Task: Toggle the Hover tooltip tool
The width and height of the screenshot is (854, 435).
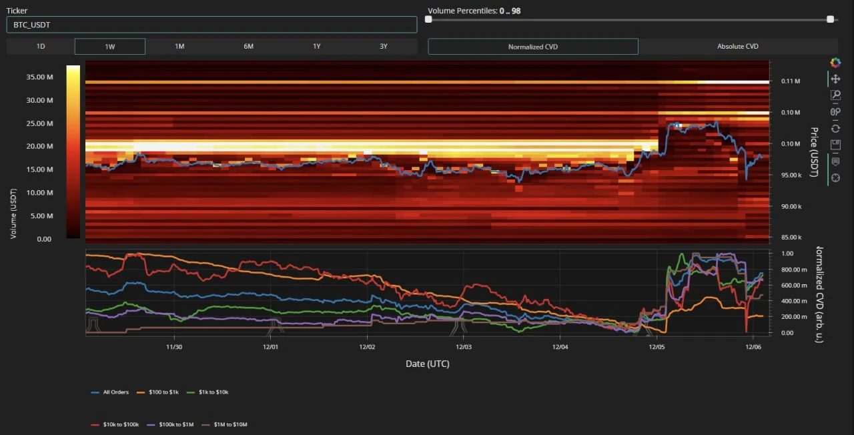Action: (835, 161)
